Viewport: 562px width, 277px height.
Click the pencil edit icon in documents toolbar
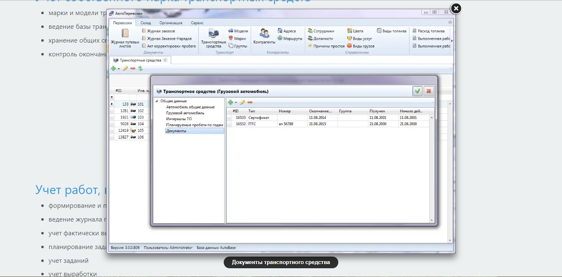(242, 102)
